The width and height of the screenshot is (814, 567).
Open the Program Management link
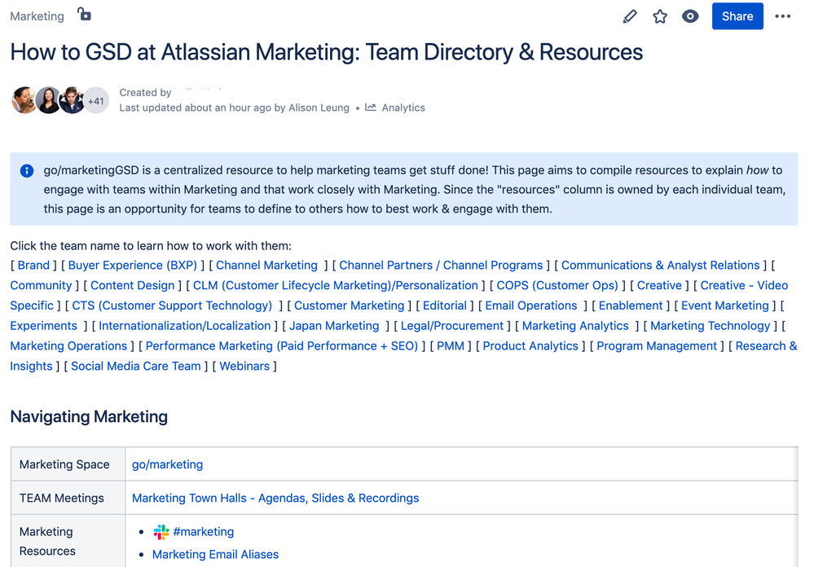pyautogui.click(x=657, y=346)
